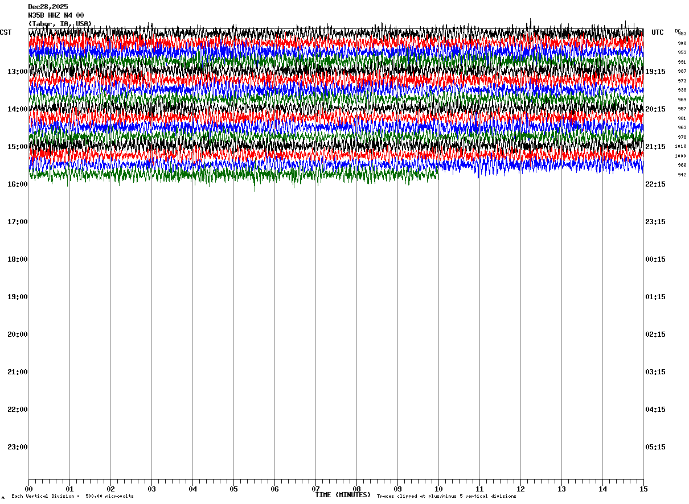This screenshot has width=689, height=504.
Task: Click the 03:15 UTC time label
Action: tap(655, 372)
